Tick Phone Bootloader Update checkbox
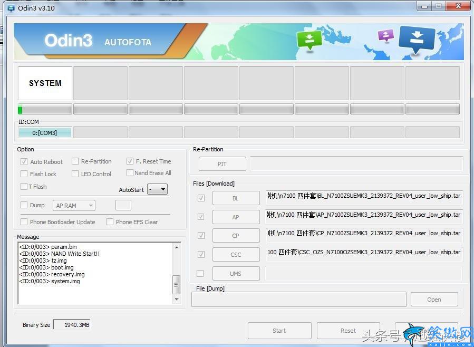 point(24,222)
